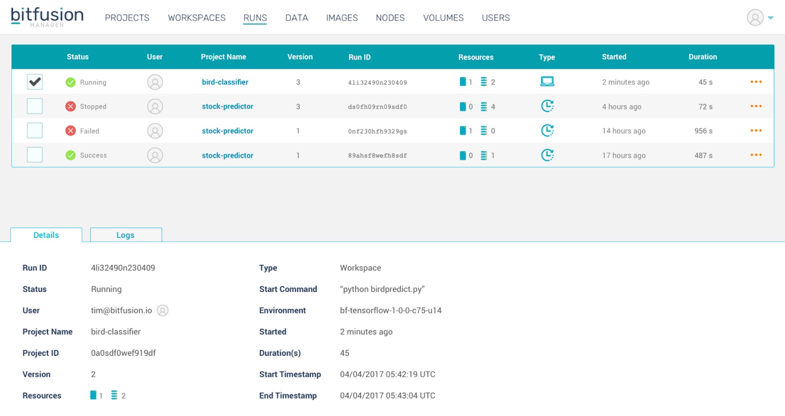The height and width of the screenshot is (416, 785).
Task: Click the clock type icon in Success row
Action: pos(547,155)
